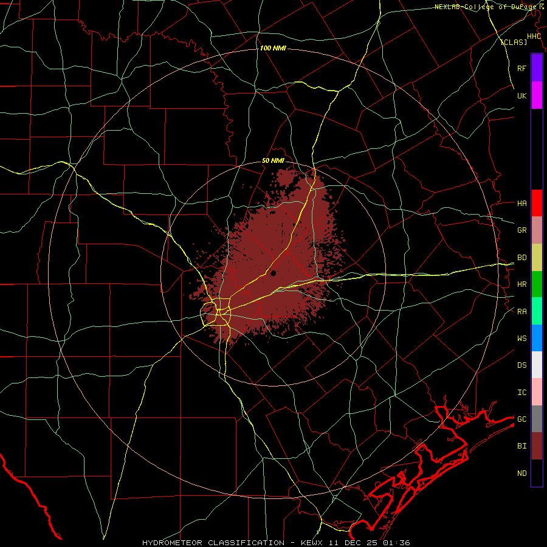
Task: Click the black radar site dot
Action: (273, 273)
